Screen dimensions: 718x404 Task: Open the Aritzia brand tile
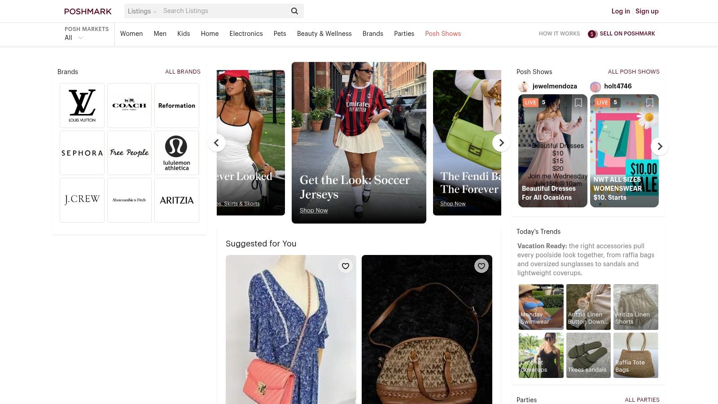pyautogui.click(x=177, y=200)
